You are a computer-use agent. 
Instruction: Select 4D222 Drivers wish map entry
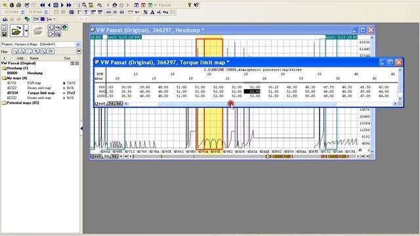41,88
